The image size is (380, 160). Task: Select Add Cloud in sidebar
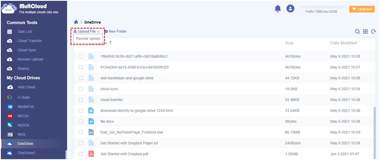[26, 87]
